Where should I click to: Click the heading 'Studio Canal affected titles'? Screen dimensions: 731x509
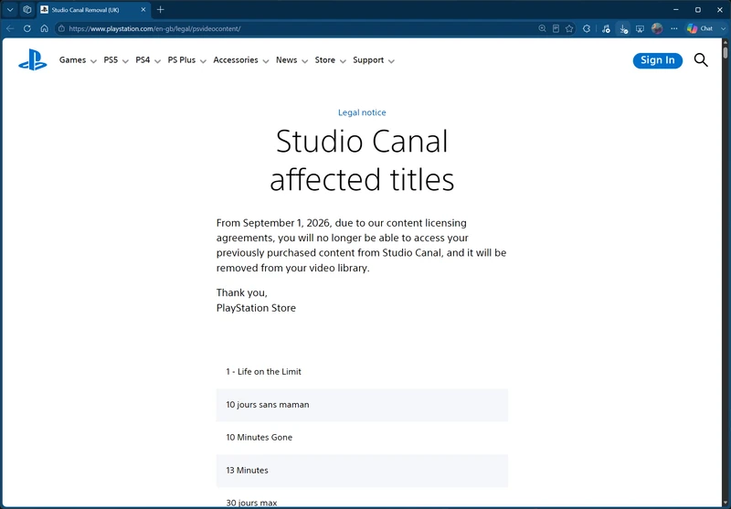(x=362, y=160)
